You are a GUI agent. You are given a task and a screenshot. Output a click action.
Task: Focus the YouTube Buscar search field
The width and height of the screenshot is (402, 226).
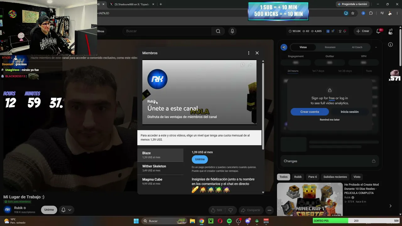point(167,31)
